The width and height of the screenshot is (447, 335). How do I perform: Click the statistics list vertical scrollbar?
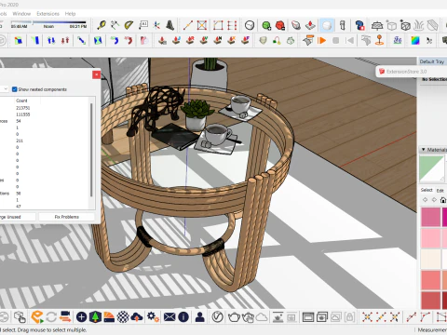(x=91, y=150)
